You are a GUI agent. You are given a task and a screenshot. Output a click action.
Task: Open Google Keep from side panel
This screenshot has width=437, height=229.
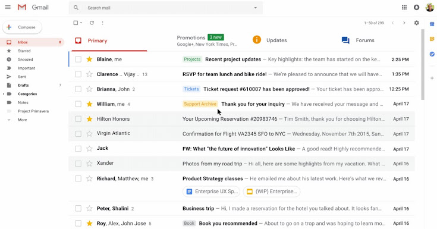point(432,39)
